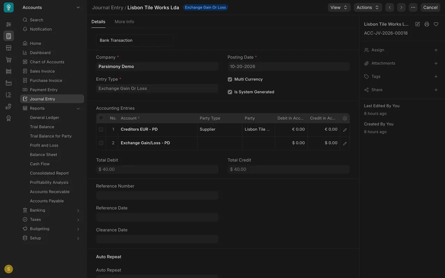Viewport: 445px width, 278px height.
Task: Go to the next document with the right arrow
Action: point(402,7)
